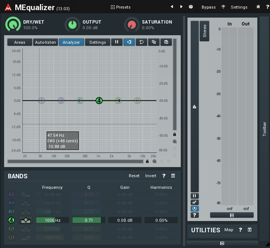Click band 4 gain 0.00 dB field
The width and height of the screenshot is (270, 248).
click(125, 220)
